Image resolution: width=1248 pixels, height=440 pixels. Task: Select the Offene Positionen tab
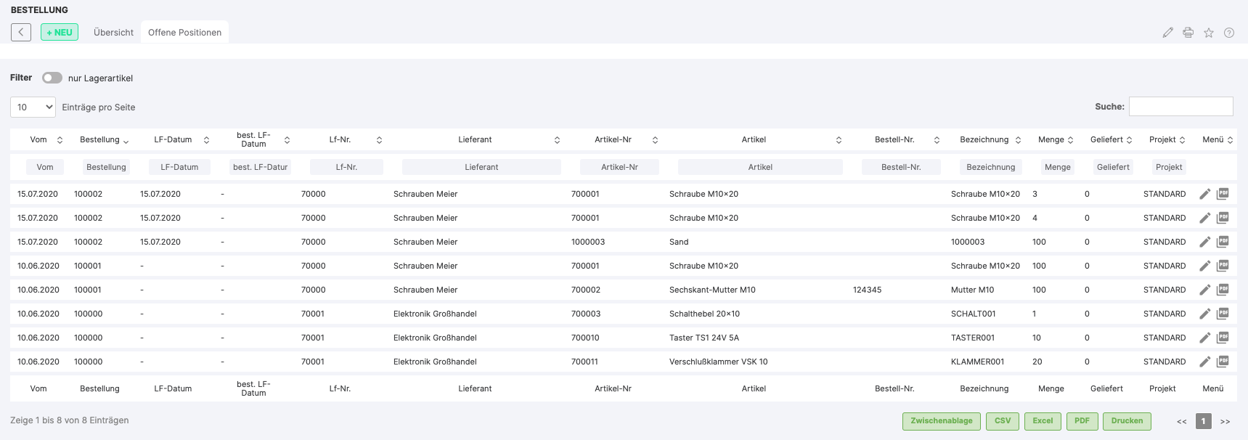[184, 33]
